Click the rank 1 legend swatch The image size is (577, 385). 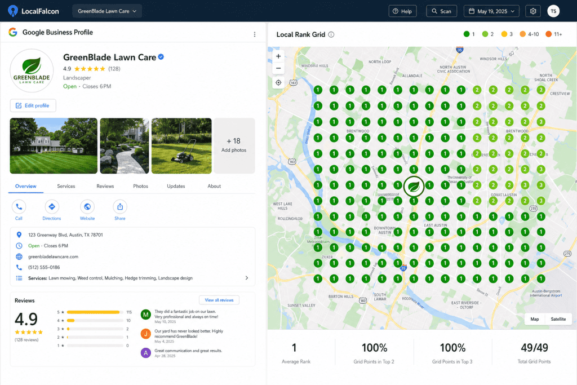pyautogui.click(x=467, y=34)
